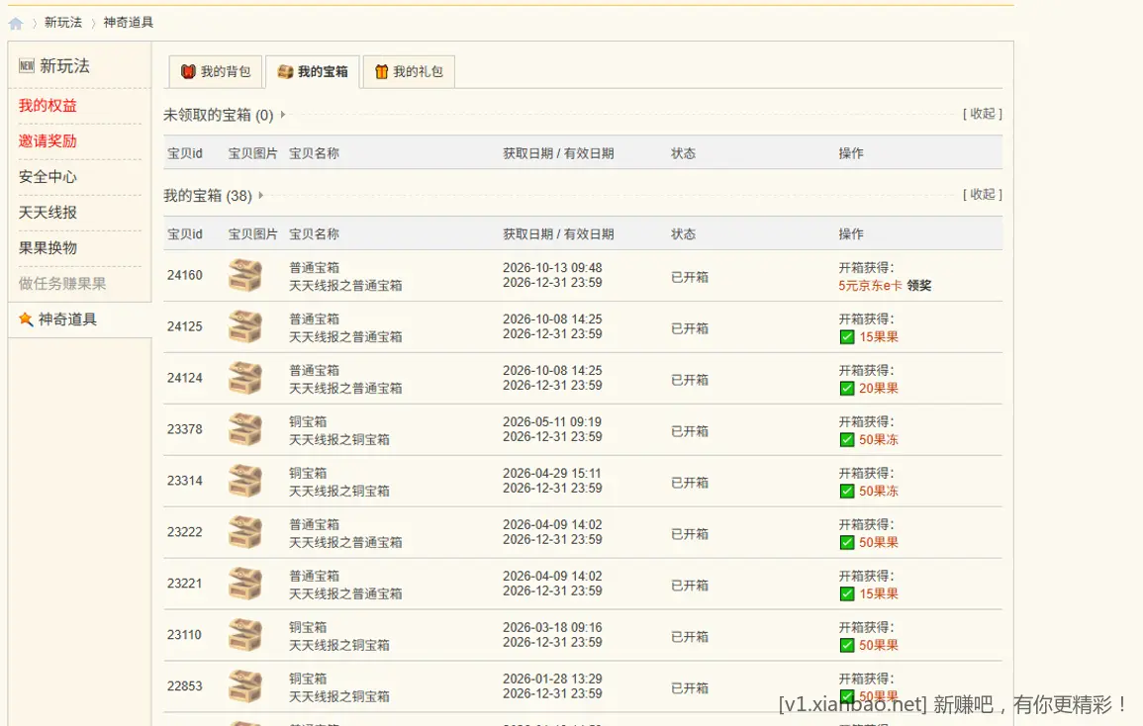Go to 安全中心 in the sidebar

(48, 177)
